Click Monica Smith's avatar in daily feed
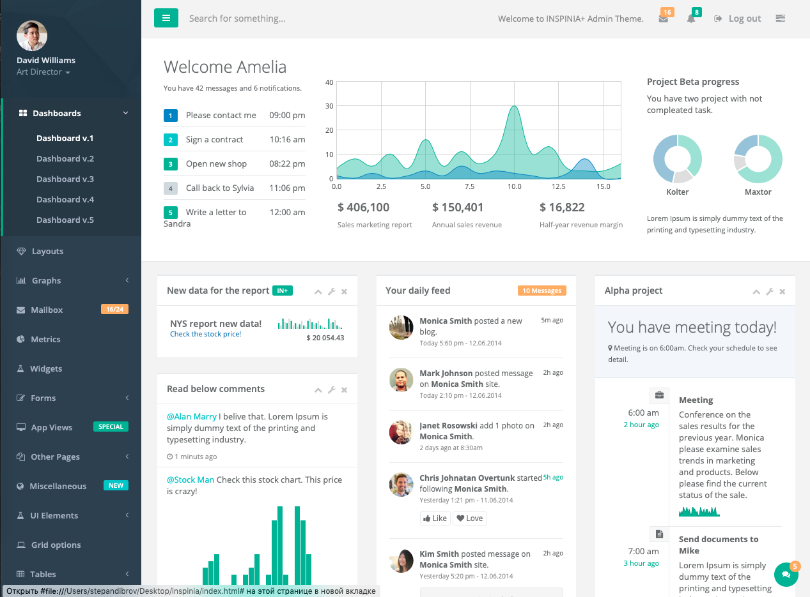 click(401, 328)
